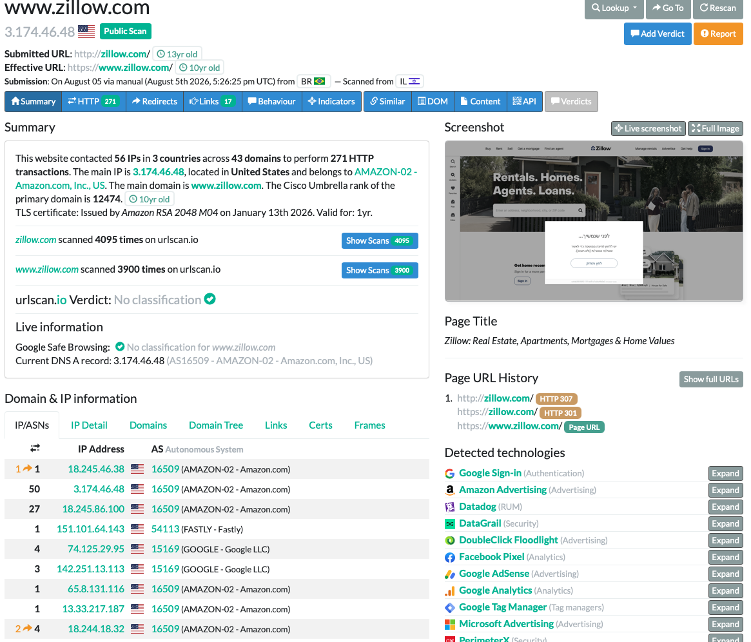View the Full Image of screenshot
The height and width of the screenshot is (642, 751).
716,128
